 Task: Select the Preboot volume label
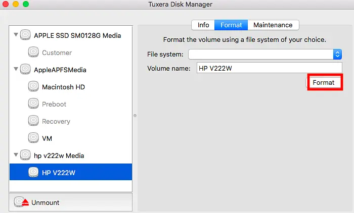pyautogui.click(x=54, y=104)
